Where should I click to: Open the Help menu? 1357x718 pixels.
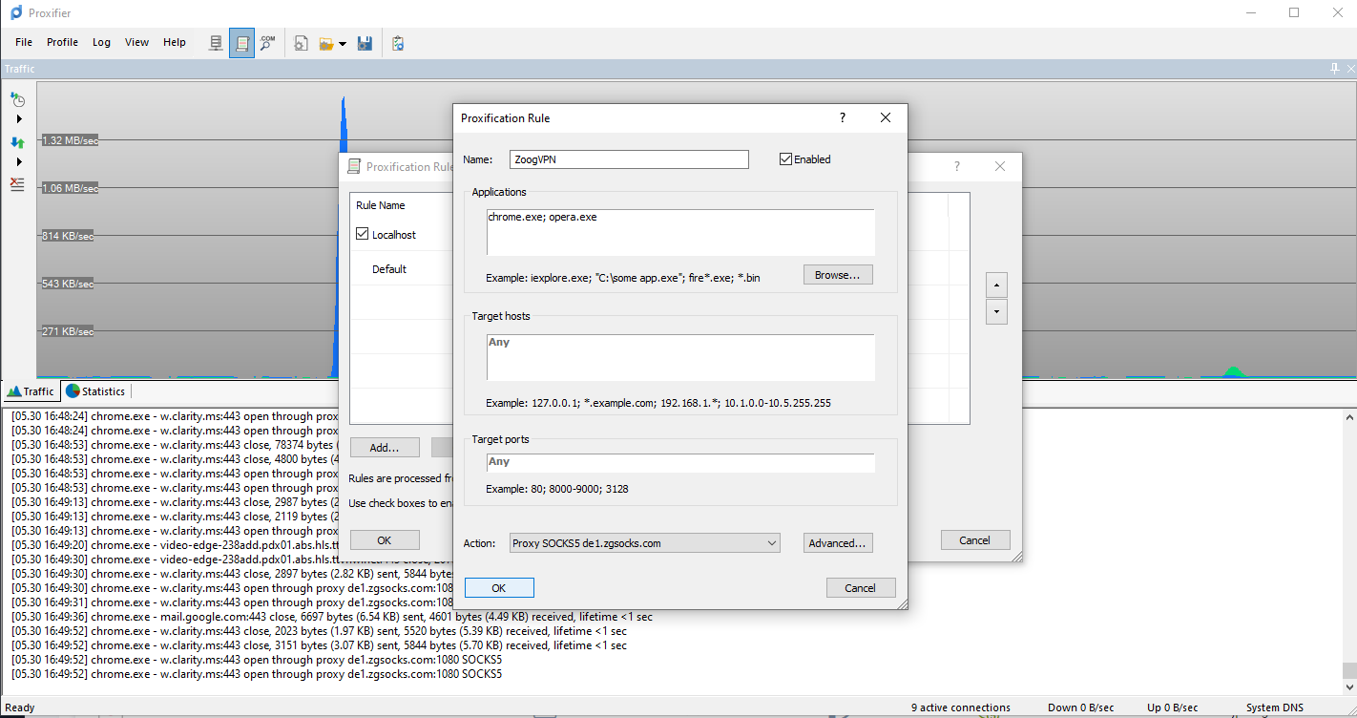[x=175, y=42]
